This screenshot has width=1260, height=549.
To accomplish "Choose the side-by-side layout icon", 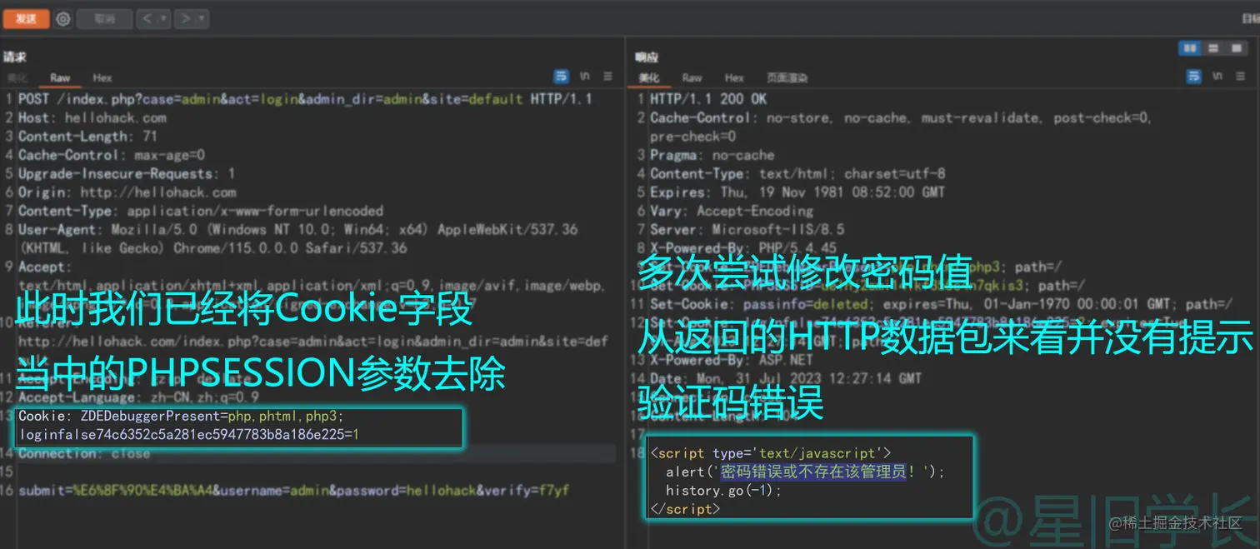I will click(1189, 49).
